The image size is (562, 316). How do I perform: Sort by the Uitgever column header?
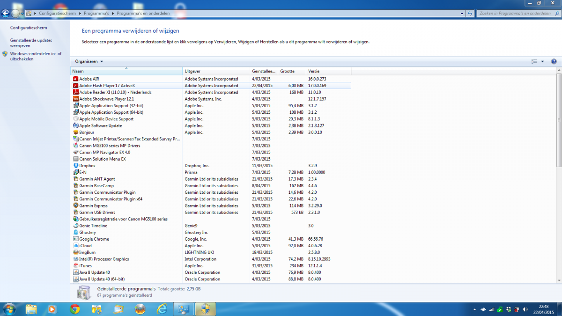click(215, 71)
